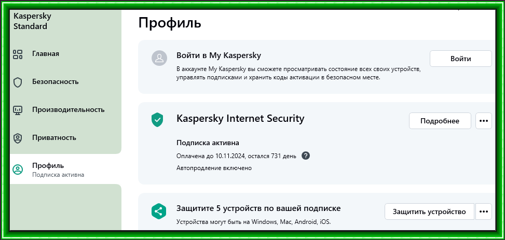Click the Производительность monitor icon
505x240 pixels.
18,110
